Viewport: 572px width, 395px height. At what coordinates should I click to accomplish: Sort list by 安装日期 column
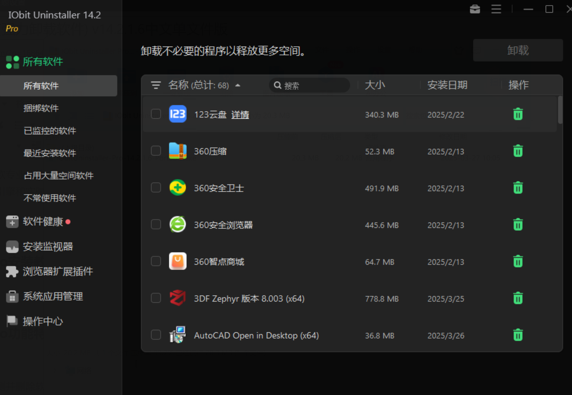pyautogui.click(x=447, y=85)
